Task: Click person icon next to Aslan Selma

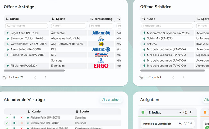Action: (x=8, y=49)
